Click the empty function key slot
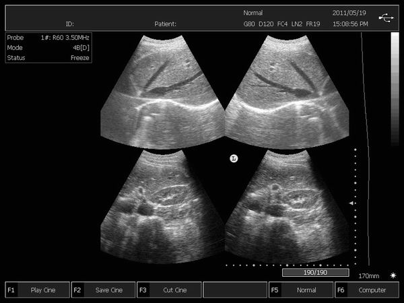The image size is (404, 303). [x=234, y=290]
